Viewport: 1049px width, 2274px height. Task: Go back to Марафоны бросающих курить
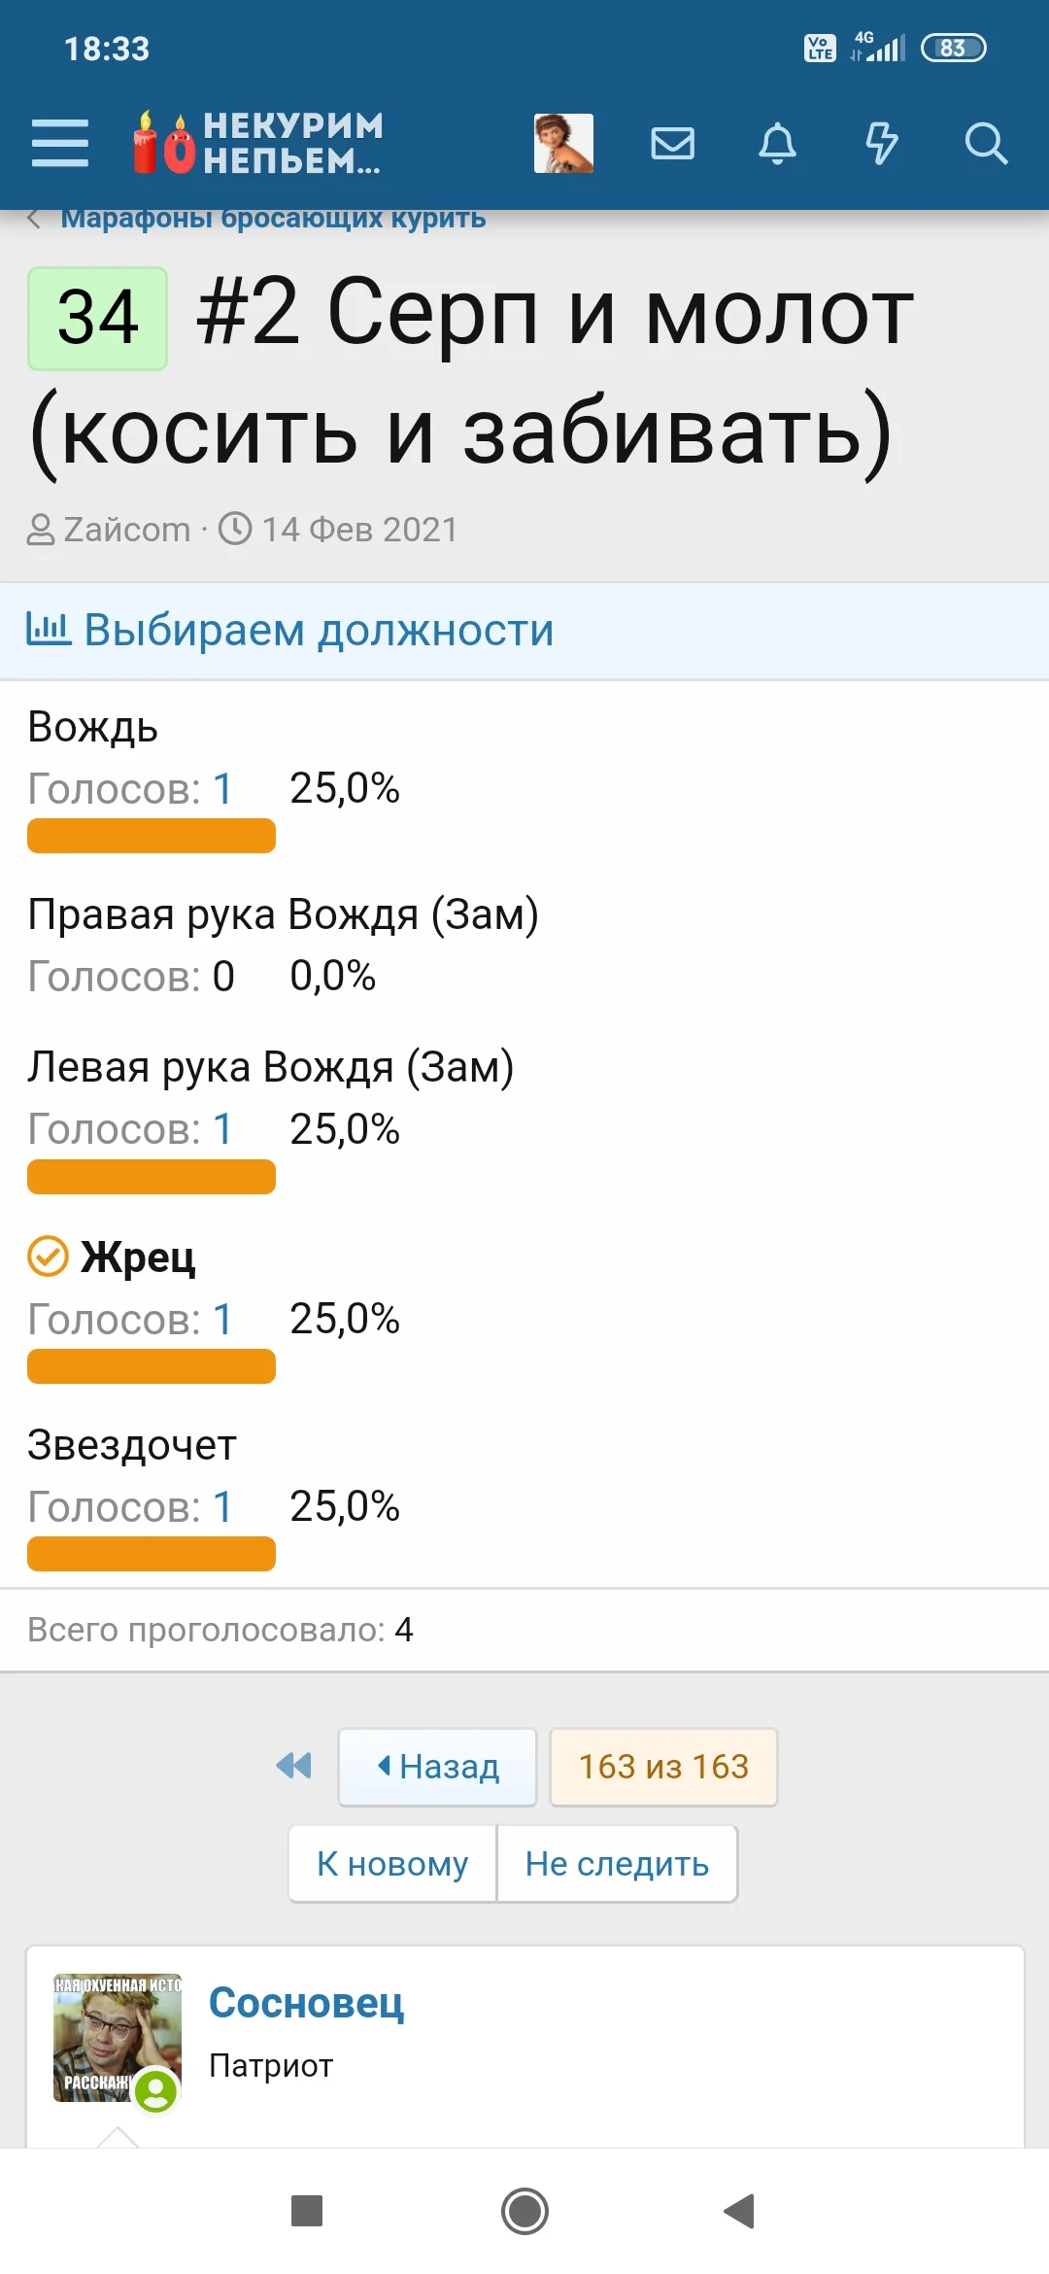tap(272, 219)
